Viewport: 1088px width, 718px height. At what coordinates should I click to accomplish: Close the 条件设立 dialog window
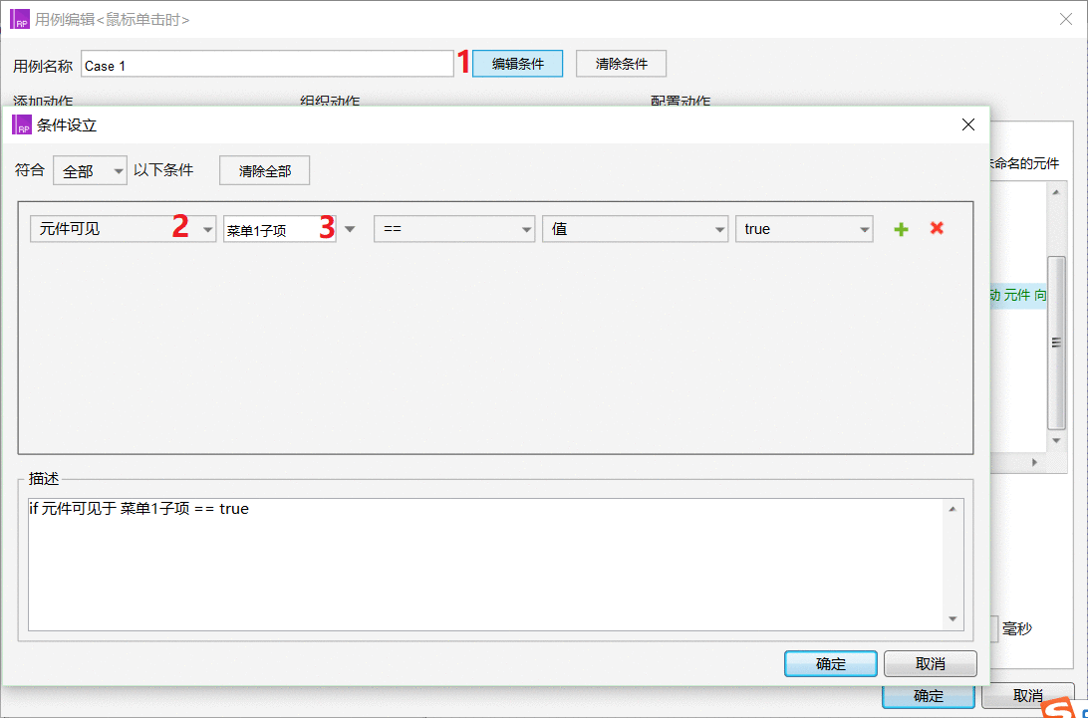[x=967, y=124]
